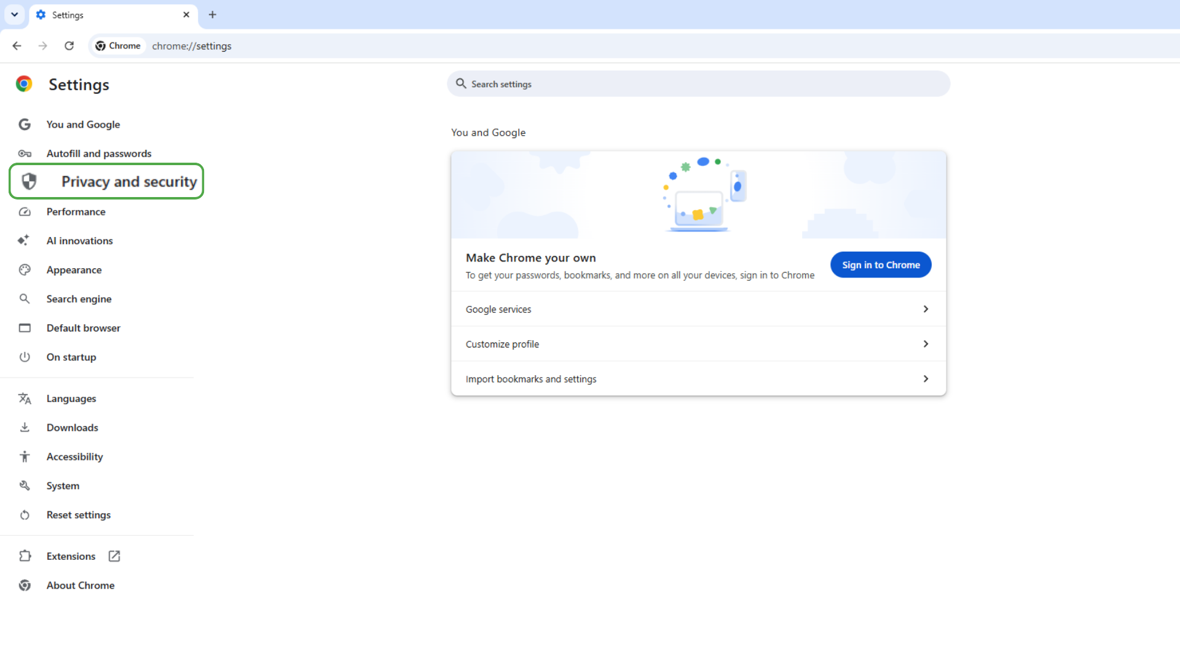
Task: Click the Accessibility person icon
Action: [25, 456]
